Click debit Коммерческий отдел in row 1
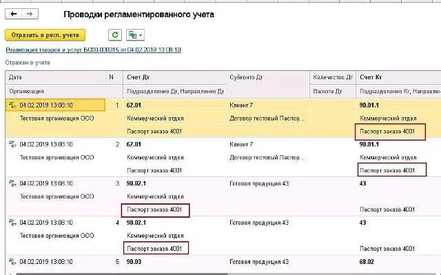 [x=155, y=119]
